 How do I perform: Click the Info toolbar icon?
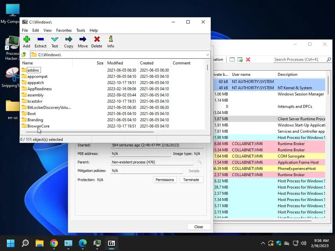(111, 42)
